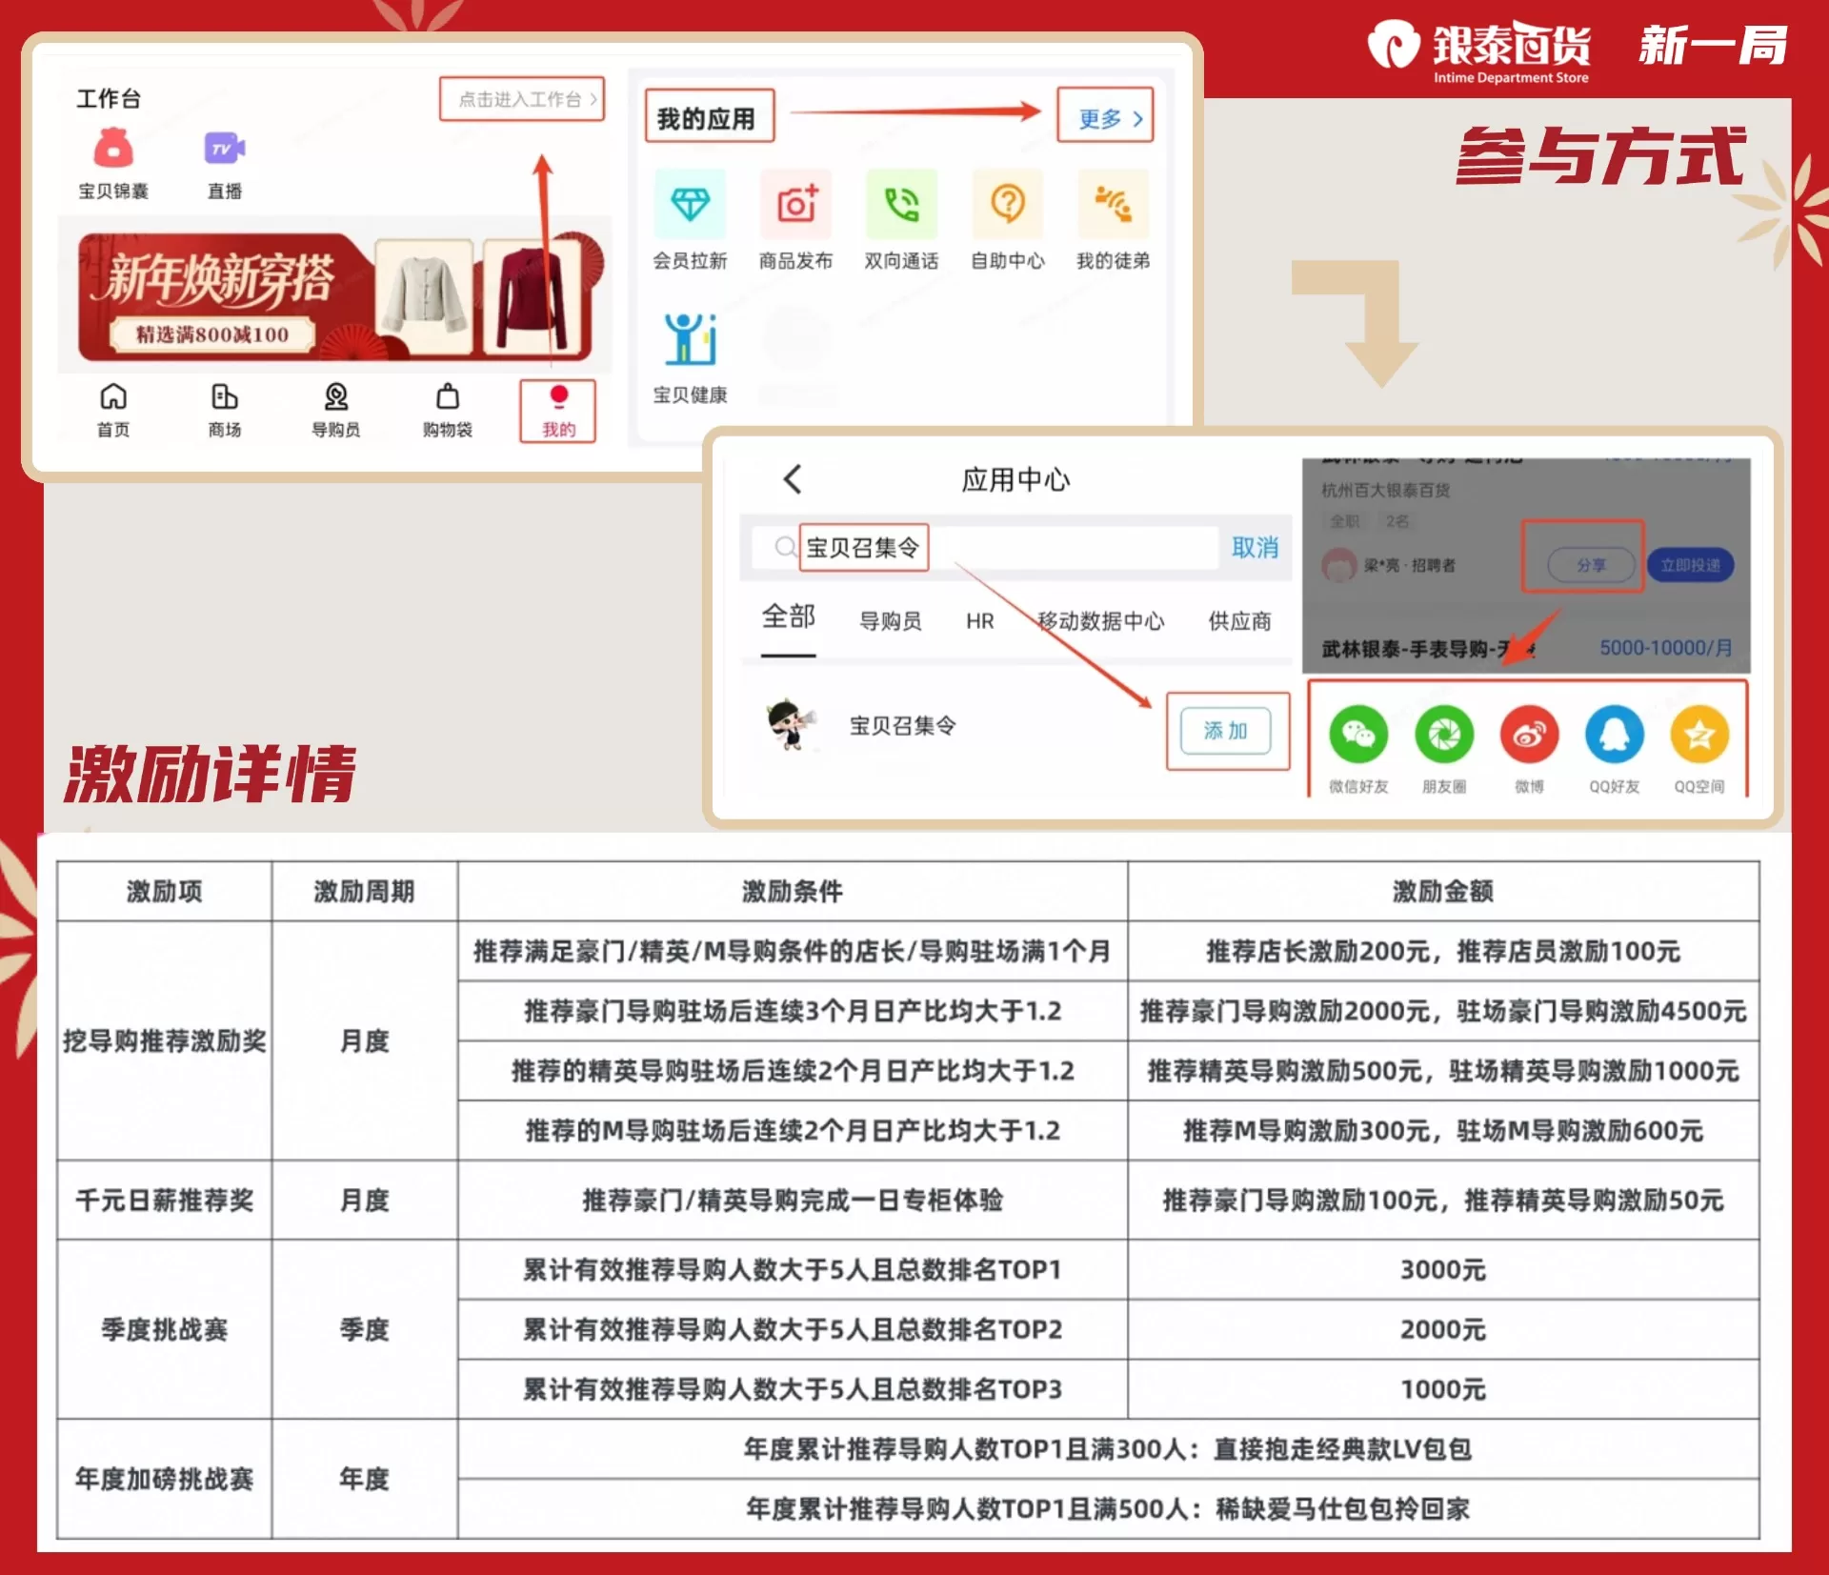Image resolution: width=1829 pixels, height=1575 pixels.
Task: Click 取消 next to search box
Action: [1255, 548]
